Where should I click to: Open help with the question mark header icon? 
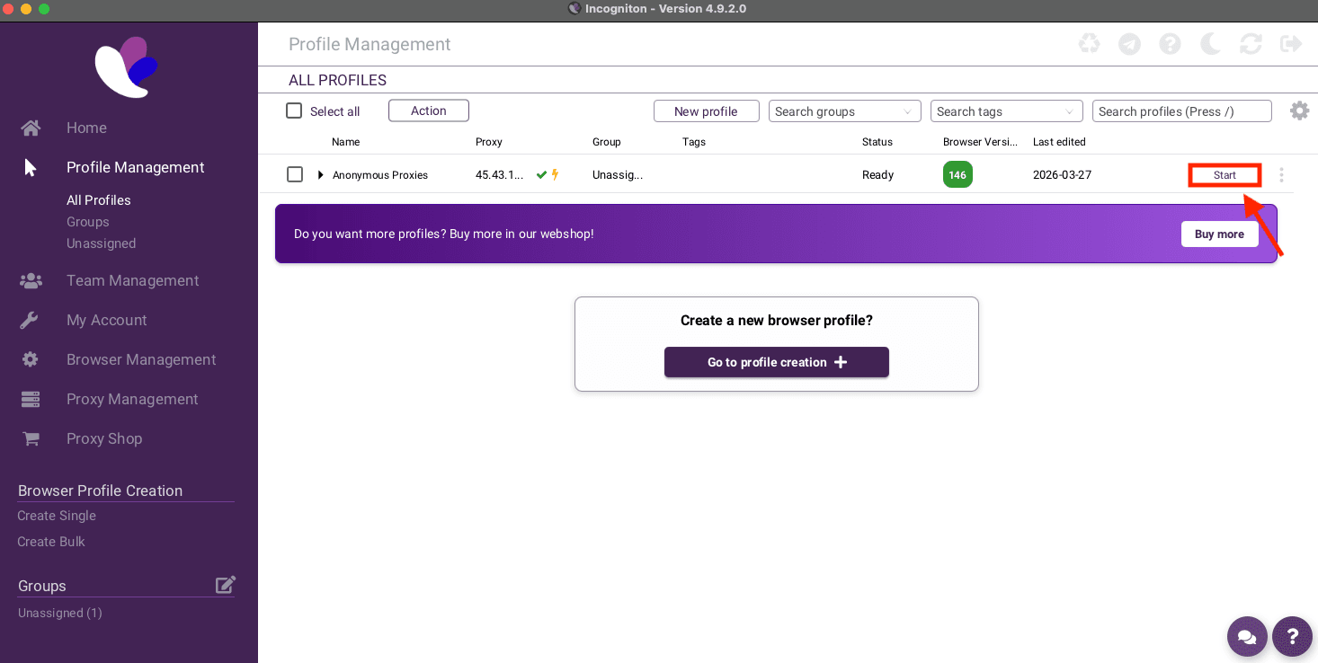pyautogui.click(x=1170, y=43)
